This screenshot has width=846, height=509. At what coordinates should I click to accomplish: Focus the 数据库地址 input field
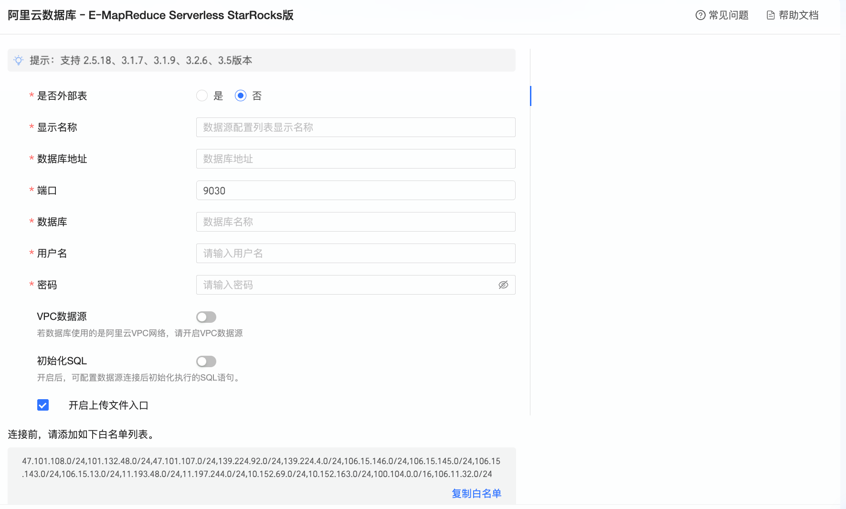coord(356,159)
